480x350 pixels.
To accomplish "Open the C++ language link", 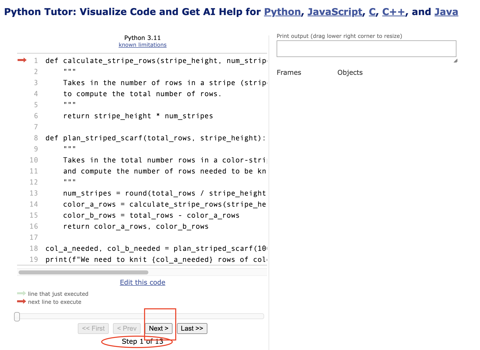I will point(393,12).
